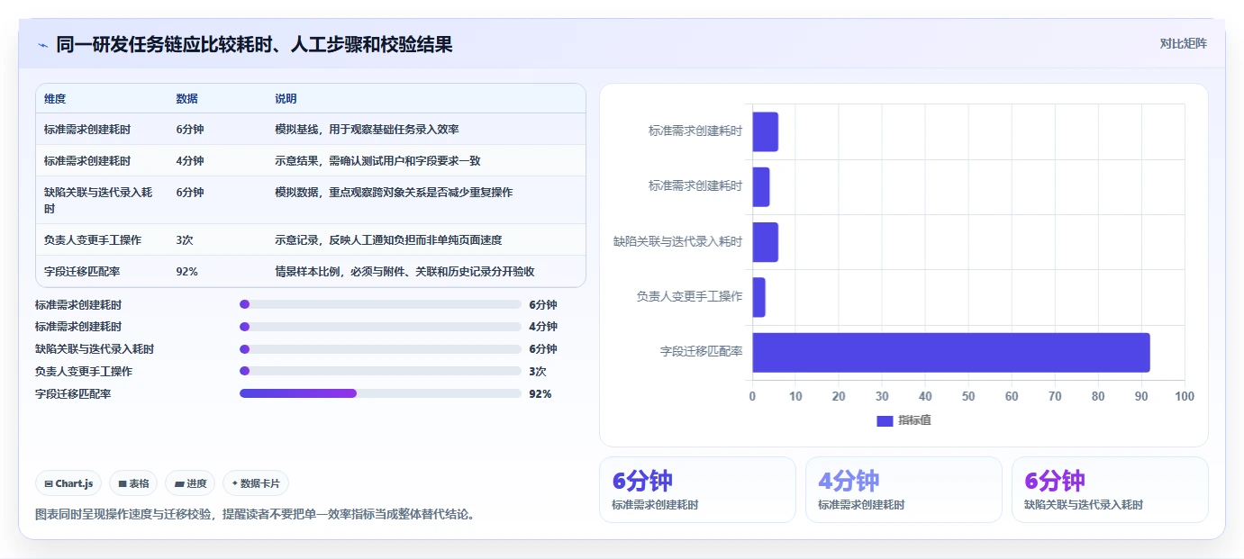Screen dimensions: 1244x559
Task: Click the 缺陷关联与迭代录入耗时 progress bar
Action: 380,348
